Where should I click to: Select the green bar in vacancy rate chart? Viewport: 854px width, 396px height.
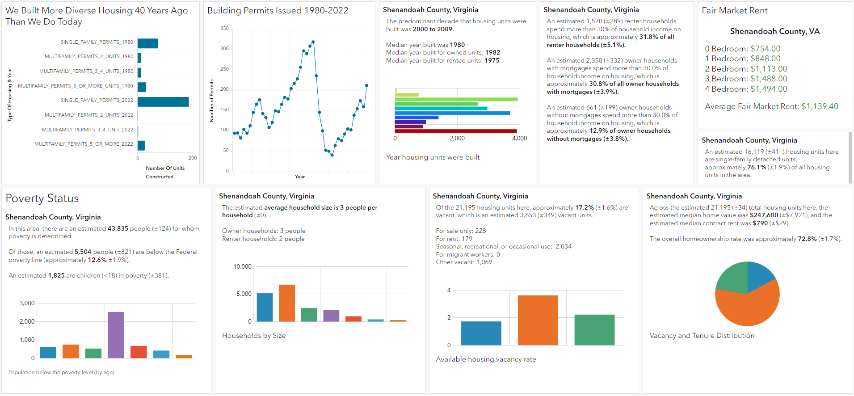point(594,330)
